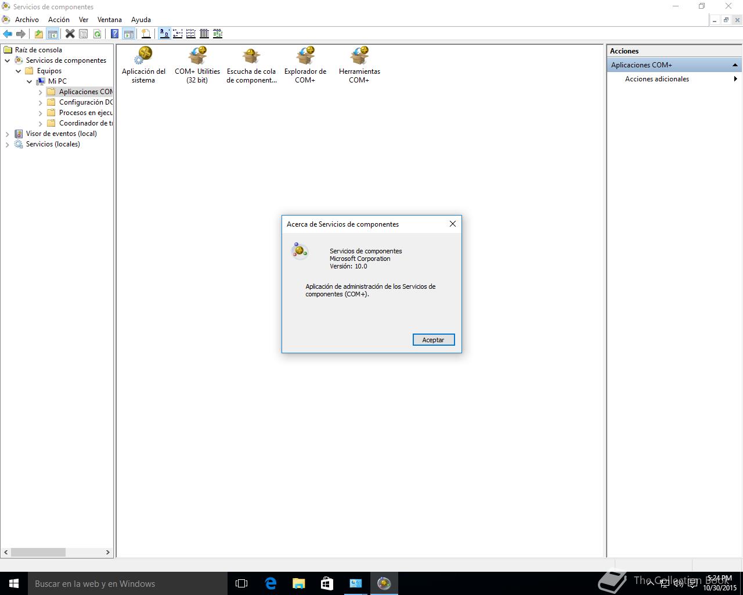
Task: Select Escucha de cola de componentes icon
Action: pos(251,65)
